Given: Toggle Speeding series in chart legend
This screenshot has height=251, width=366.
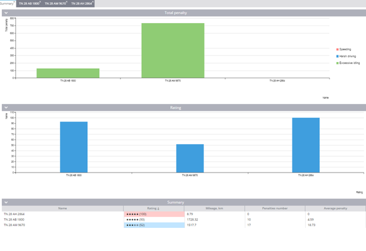Looking at the screenshot, I should pos(345,49).
